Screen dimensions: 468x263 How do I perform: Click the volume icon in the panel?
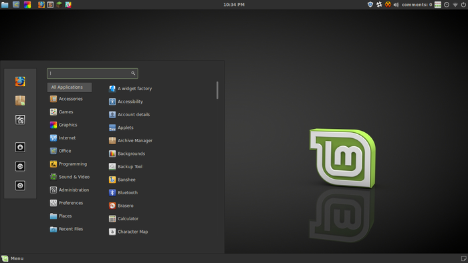(396, 5)
